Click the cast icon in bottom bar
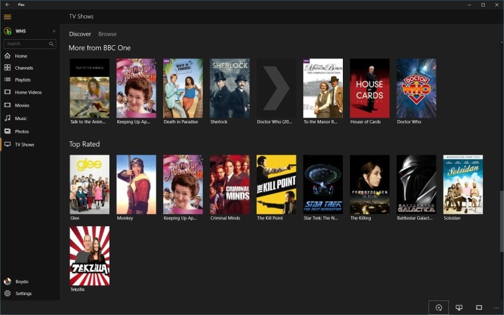The image size is (504, 315). (x=479, y=308)
